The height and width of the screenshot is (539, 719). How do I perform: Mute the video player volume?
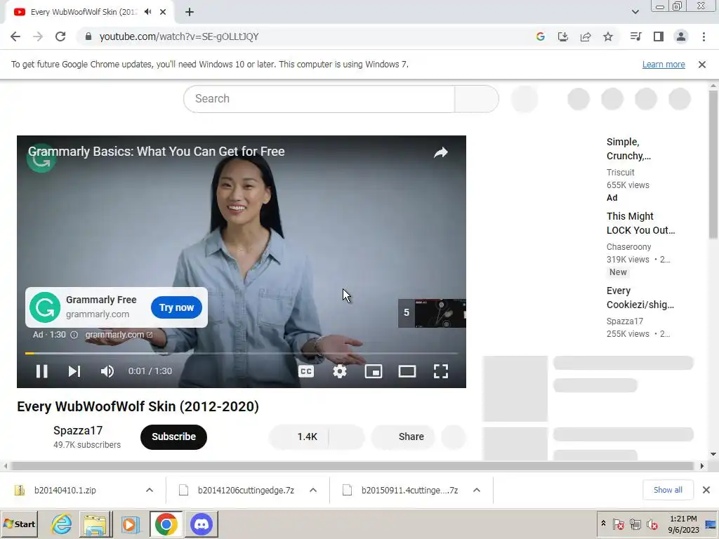(x=107, y=371)
